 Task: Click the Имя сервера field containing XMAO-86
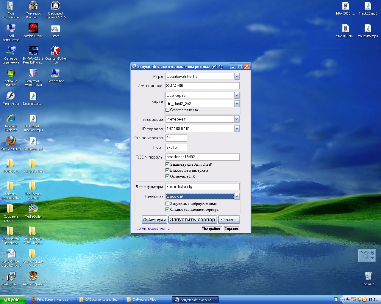202,86
